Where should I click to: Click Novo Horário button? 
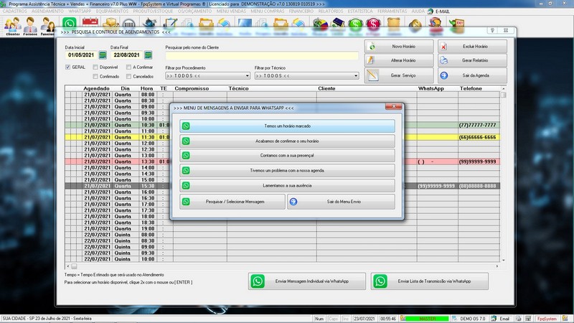click(x=399, y=47)
